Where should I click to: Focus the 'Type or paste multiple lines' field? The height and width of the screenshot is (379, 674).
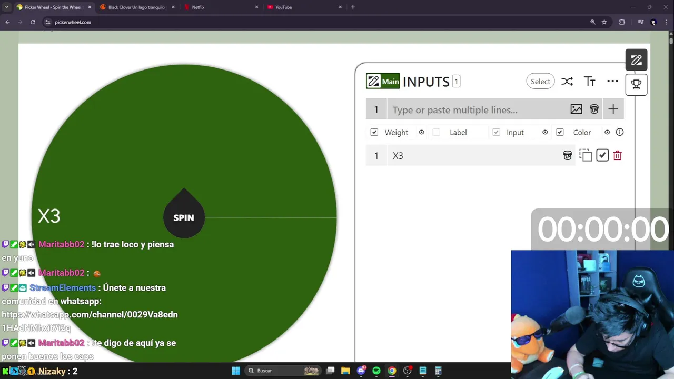[x=477, y=109]
